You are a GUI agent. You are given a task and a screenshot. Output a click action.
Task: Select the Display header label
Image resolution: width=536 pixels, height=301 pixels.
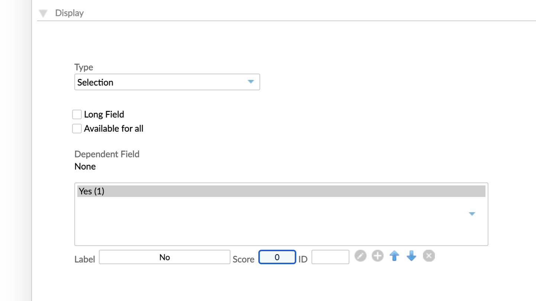[69, 13]
